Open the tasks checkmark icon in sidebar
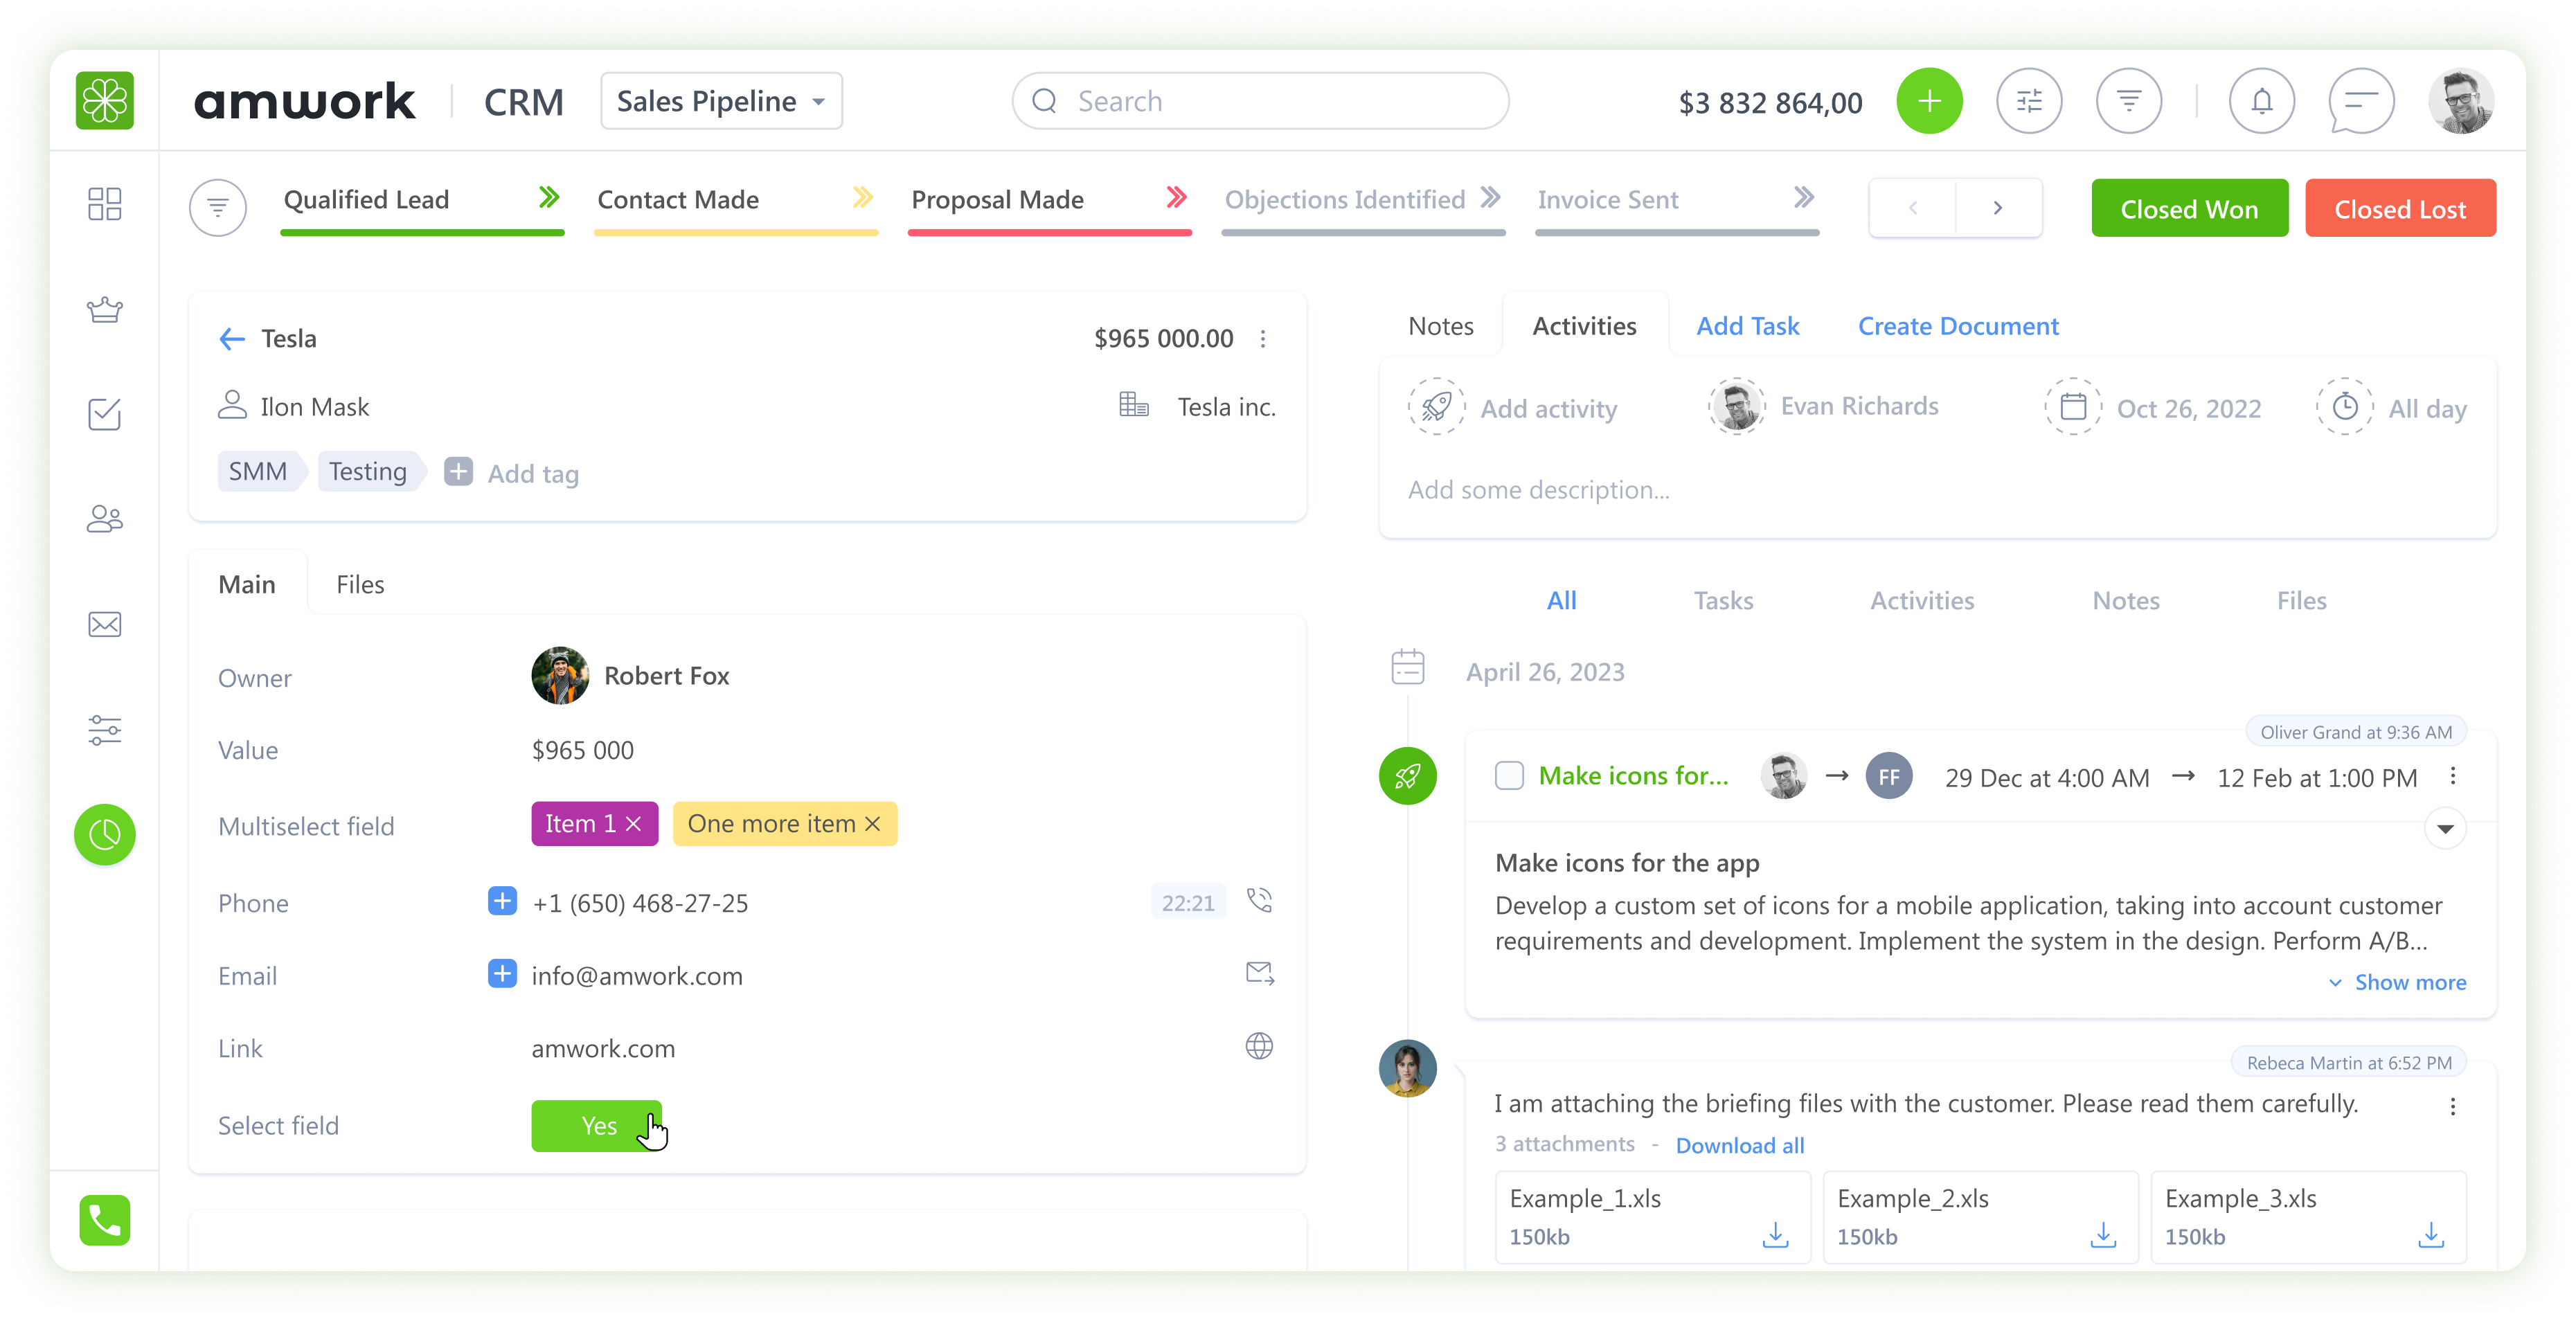This screenshot has height=1321, width=2576. (x=104, y=414)
